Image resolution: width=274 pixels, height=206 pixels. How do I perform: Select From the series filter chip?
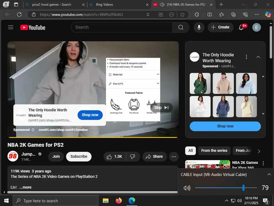click(214, 150)
